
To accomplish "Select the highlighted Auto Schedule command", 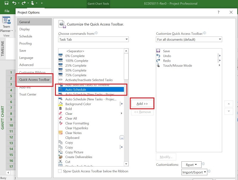I will 91,90.
